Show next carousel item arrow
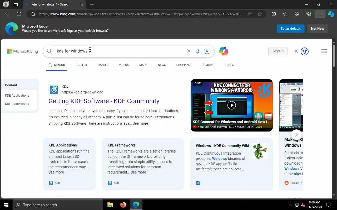This screenshot has height=210, width=337. click(x=296, y=135)
